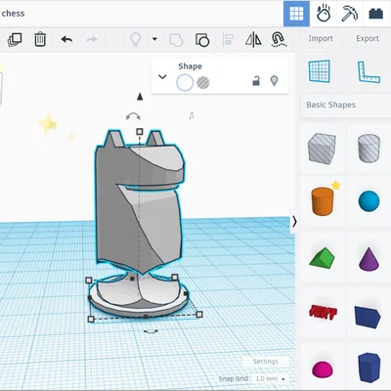Viewport: 391px width, 391px height.
Task: Pick the blue Sphere shape
Action: [369, 201]
